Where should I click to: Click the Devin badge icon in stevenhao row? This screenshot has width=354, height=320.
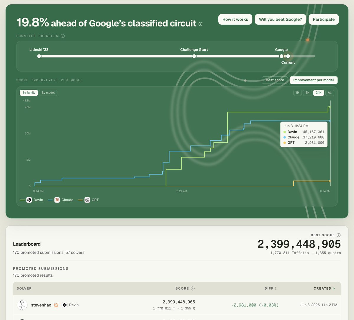[65, 305]
